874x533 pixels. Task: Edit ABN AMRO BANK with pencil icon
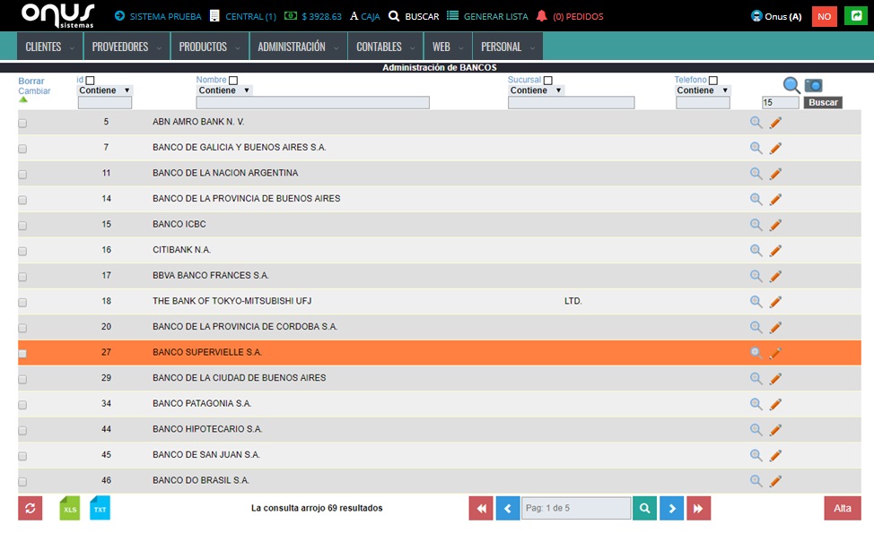point(775,123)
